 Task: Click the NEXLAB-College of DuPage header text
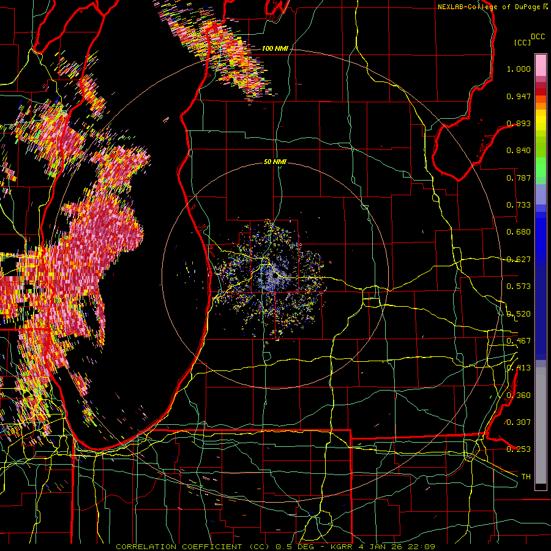[x=493, y=7]
